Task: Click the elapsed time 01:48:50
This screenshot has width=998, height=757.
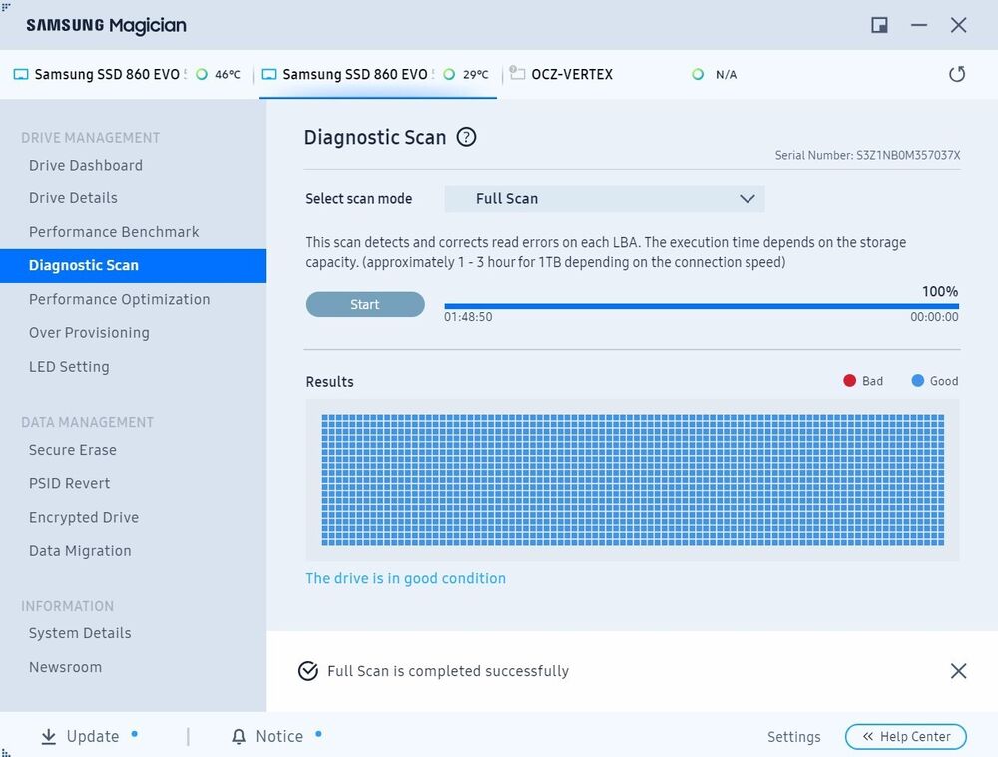Action: pos(468,317)
